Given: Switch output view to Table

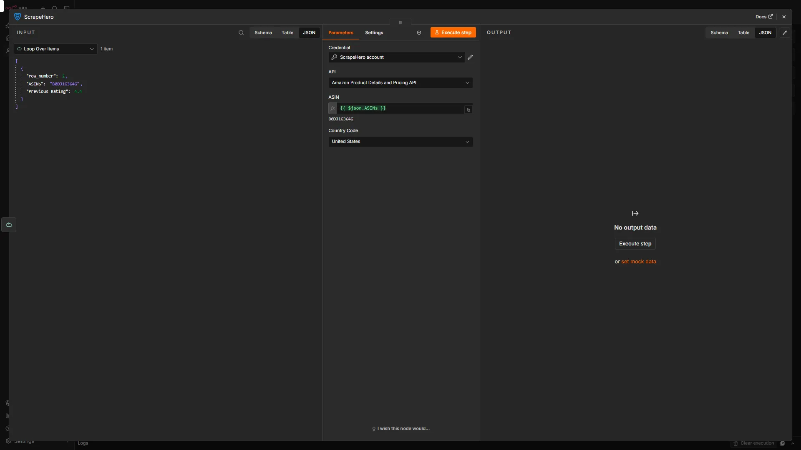Looking at the screenshot, I should tap(743, 32).
